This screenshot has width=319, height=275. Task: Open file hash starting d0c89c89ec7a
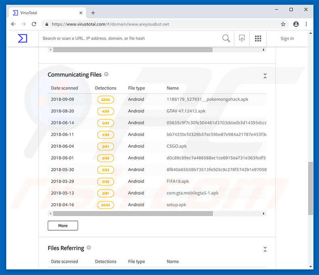216,158
